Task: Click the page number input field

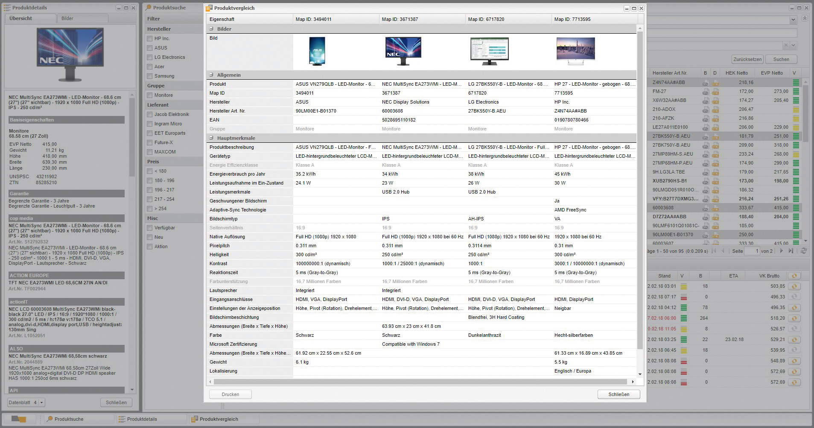Action: click(x=752, y=251)
